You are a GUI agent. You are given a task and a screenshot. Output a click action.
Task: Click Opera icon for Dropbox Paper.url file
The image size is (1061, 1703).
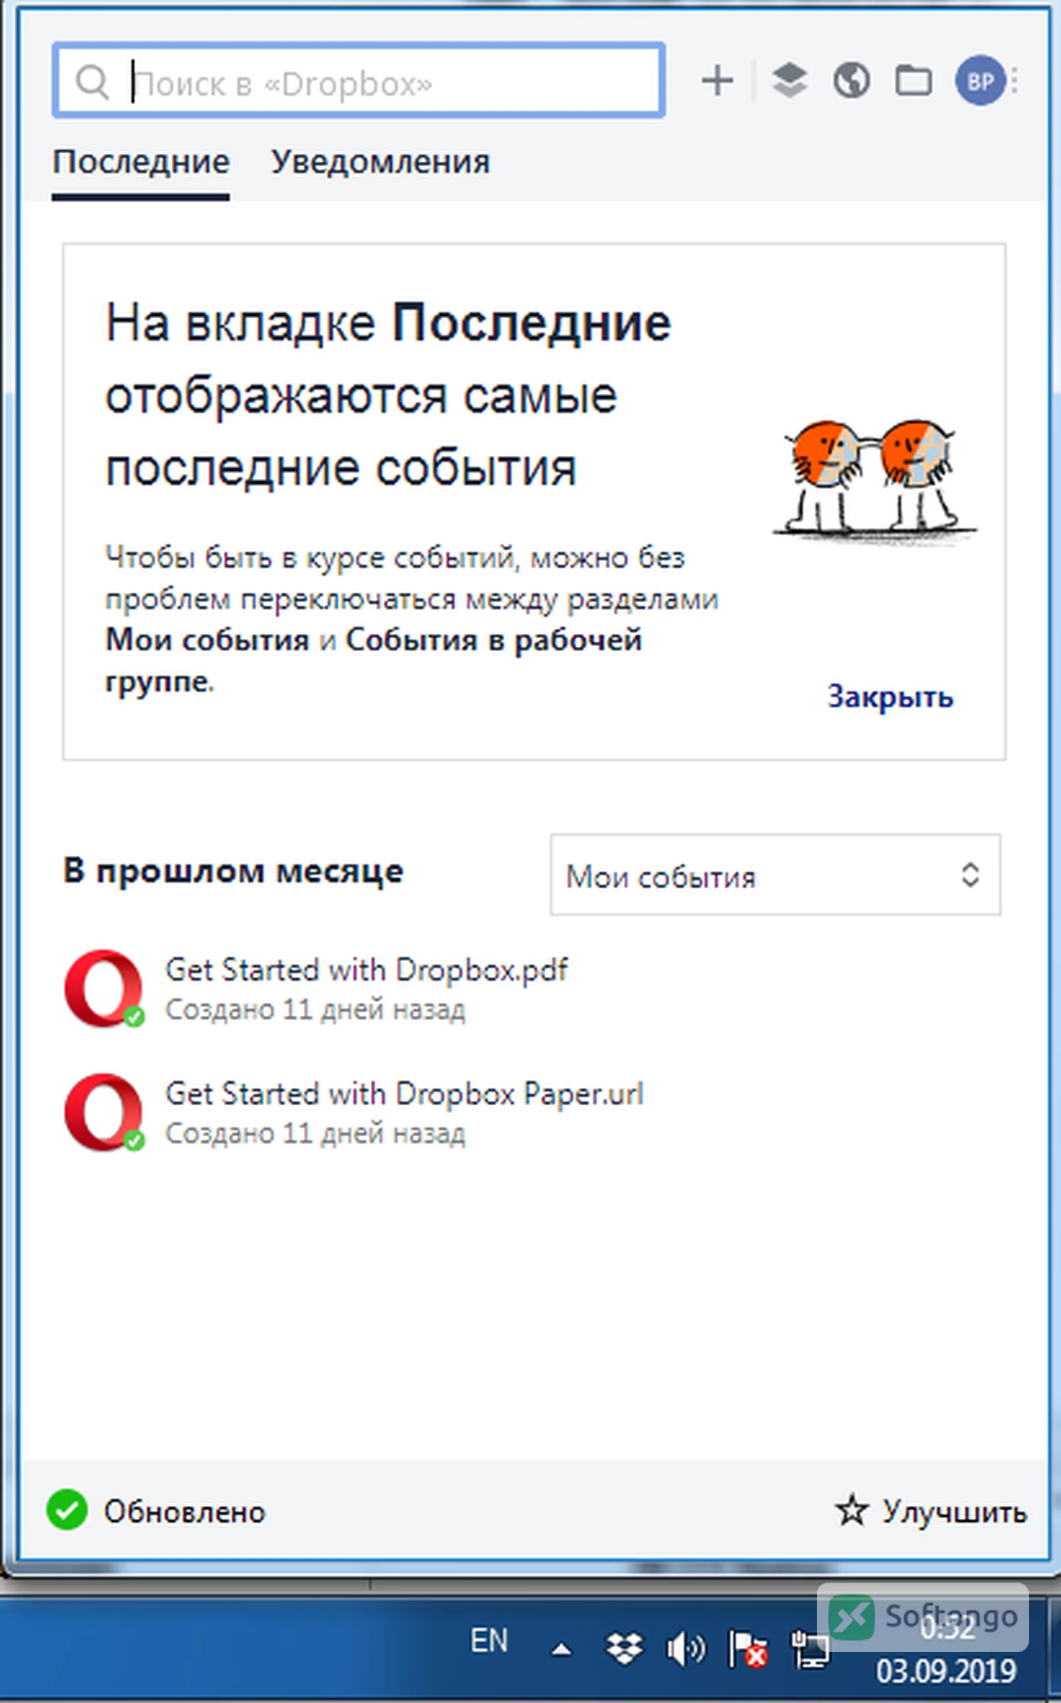tap(104, 1113)
